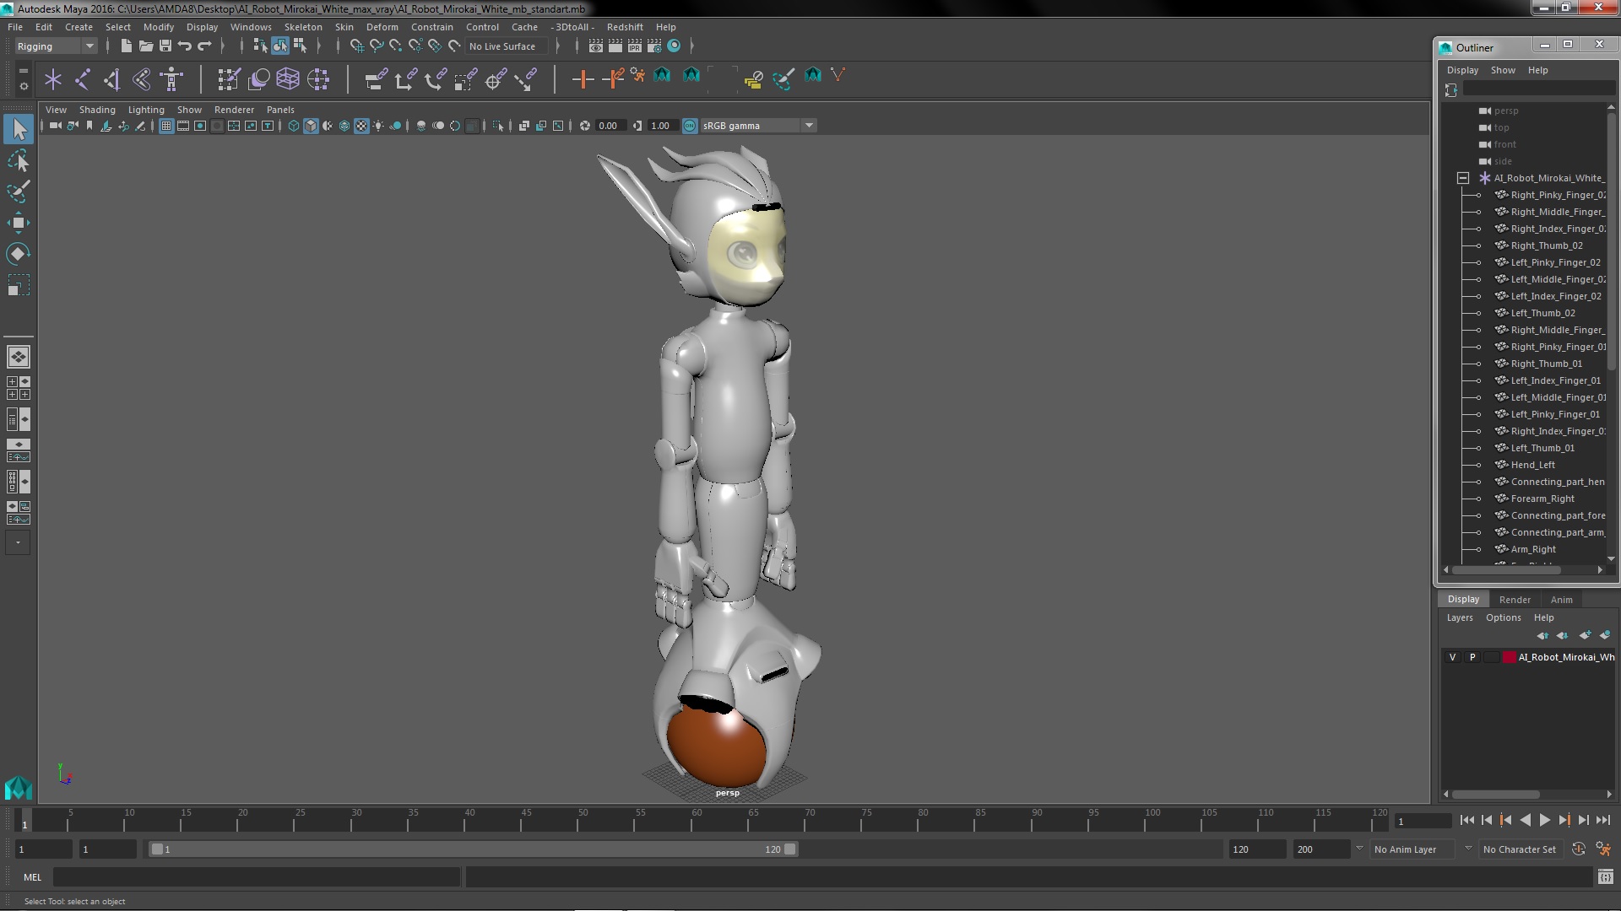Activate the Lasso select tool

[19, 160]
